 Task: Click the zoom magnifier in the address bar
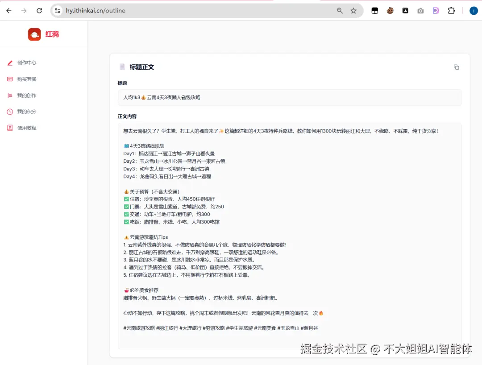tap(340, 10)
